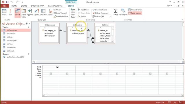Open the Field dropdown in first column

pyautogui.click(x=58, y=67)
